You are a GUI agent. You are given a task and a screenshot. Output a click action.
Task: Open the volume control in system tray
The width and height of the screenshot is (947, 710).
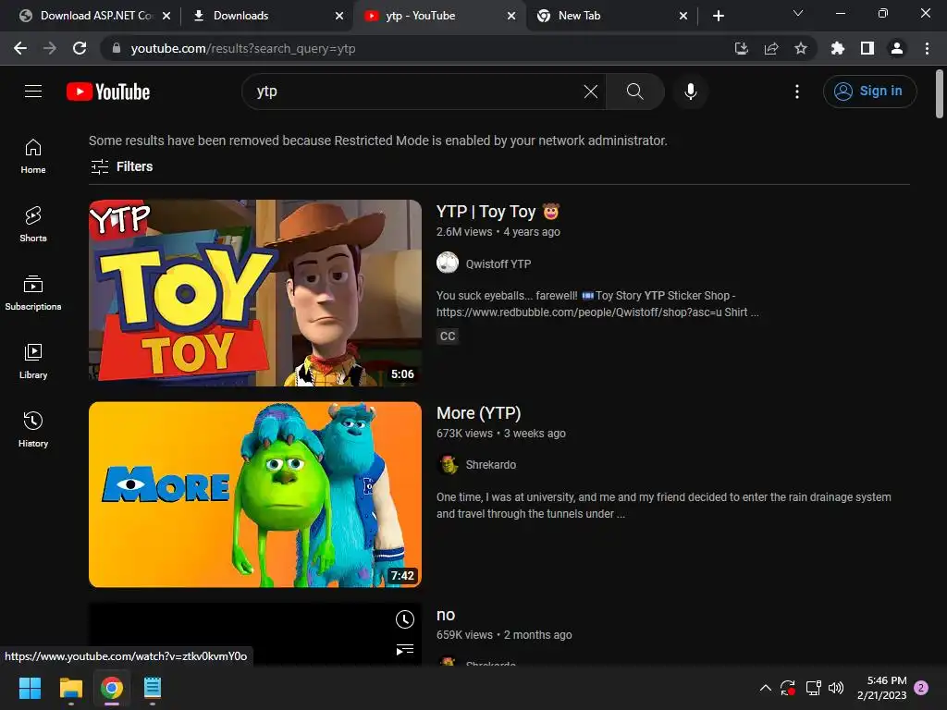836,688
